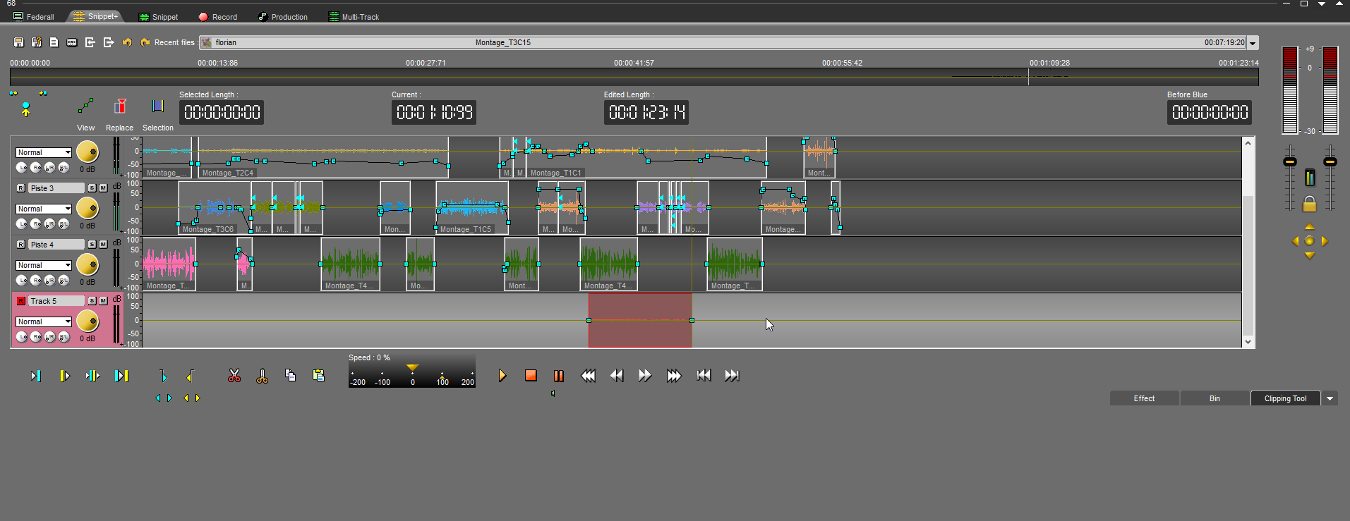The width and height of the screenshot is (1350, 521).
Task: Mute the Piste 3 track
Action: 103,188
